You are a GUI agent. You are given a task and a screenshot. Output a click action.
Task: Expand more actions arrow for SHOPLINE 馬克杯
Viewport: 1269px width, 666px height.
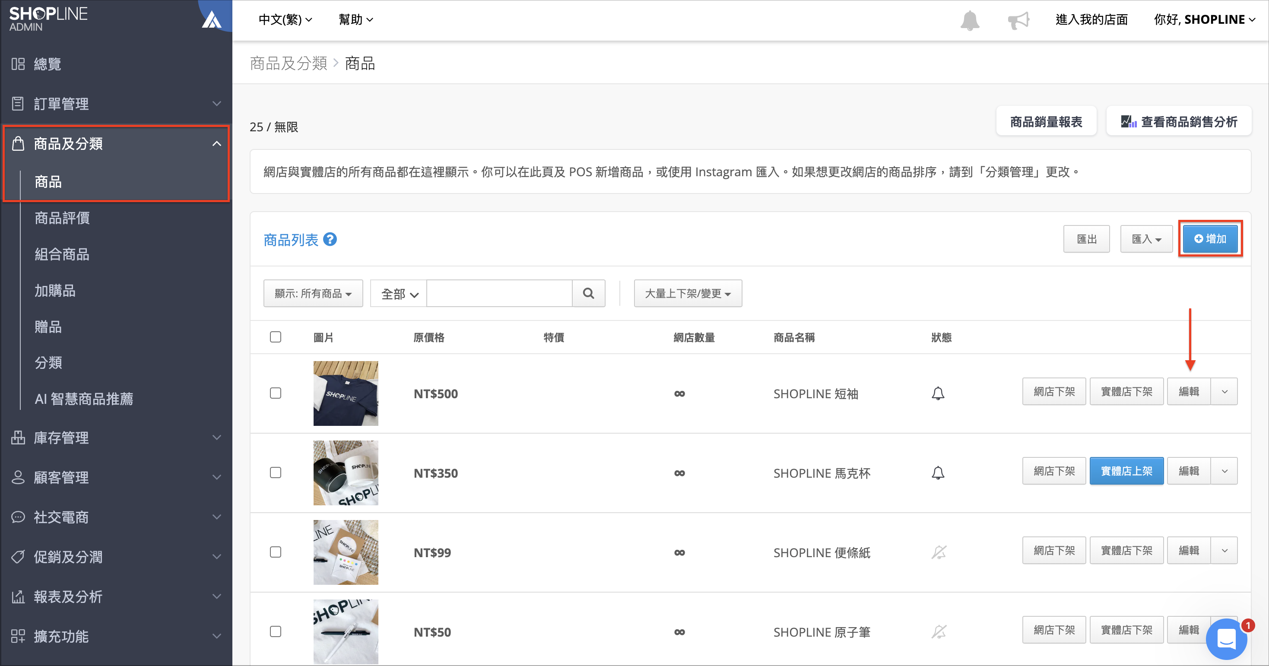pyautogui.click(x=1224, y=471)
